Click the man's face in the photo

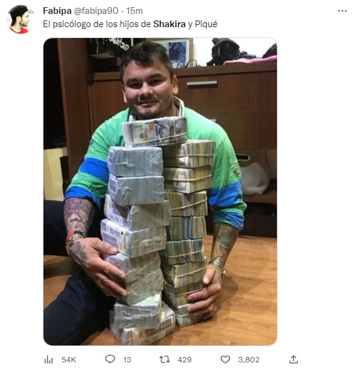point(148,88)
